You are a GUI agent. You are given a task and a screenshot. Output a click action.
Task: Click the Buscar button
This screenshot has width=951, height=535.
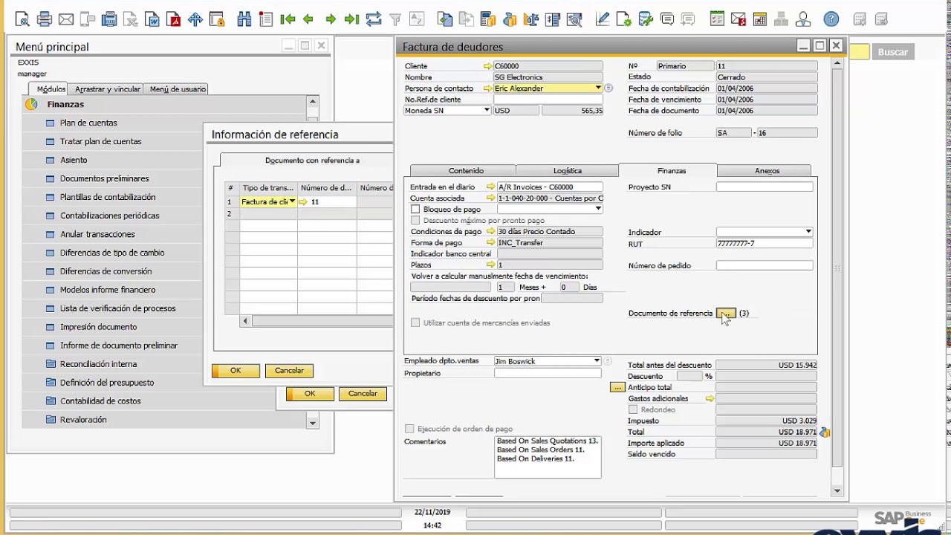892,52
